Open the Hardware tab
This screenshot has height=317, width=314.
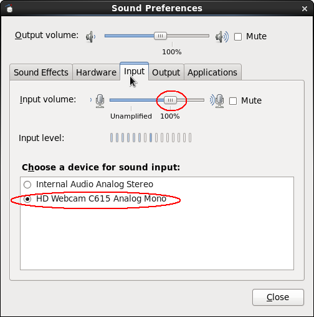tap(96, 72)
